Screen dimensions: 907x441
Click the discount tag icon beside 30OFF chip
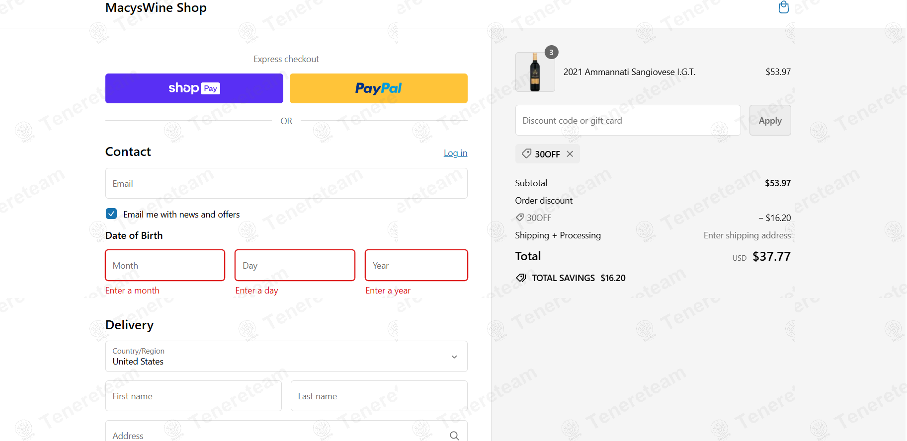pos(526,153)
